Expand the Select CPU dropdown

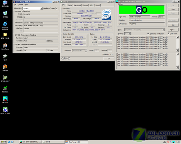coord(42,8)
